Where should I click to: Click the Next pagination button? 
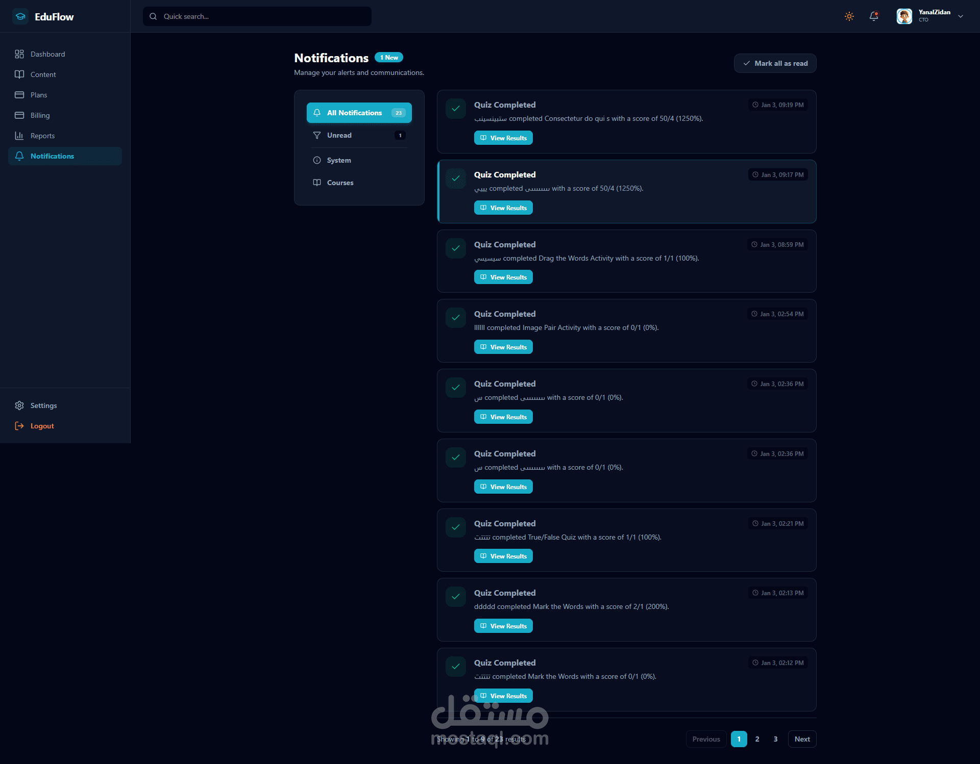(802, 739)
